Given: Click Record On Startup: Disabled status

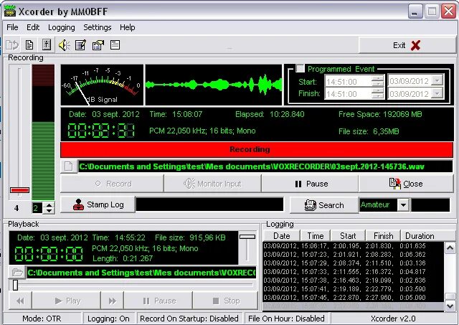Looking at the screenshot, I should point(189,319).
